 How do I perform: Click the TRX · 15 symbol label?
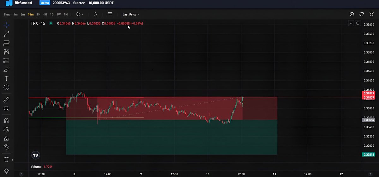[38, 23]
